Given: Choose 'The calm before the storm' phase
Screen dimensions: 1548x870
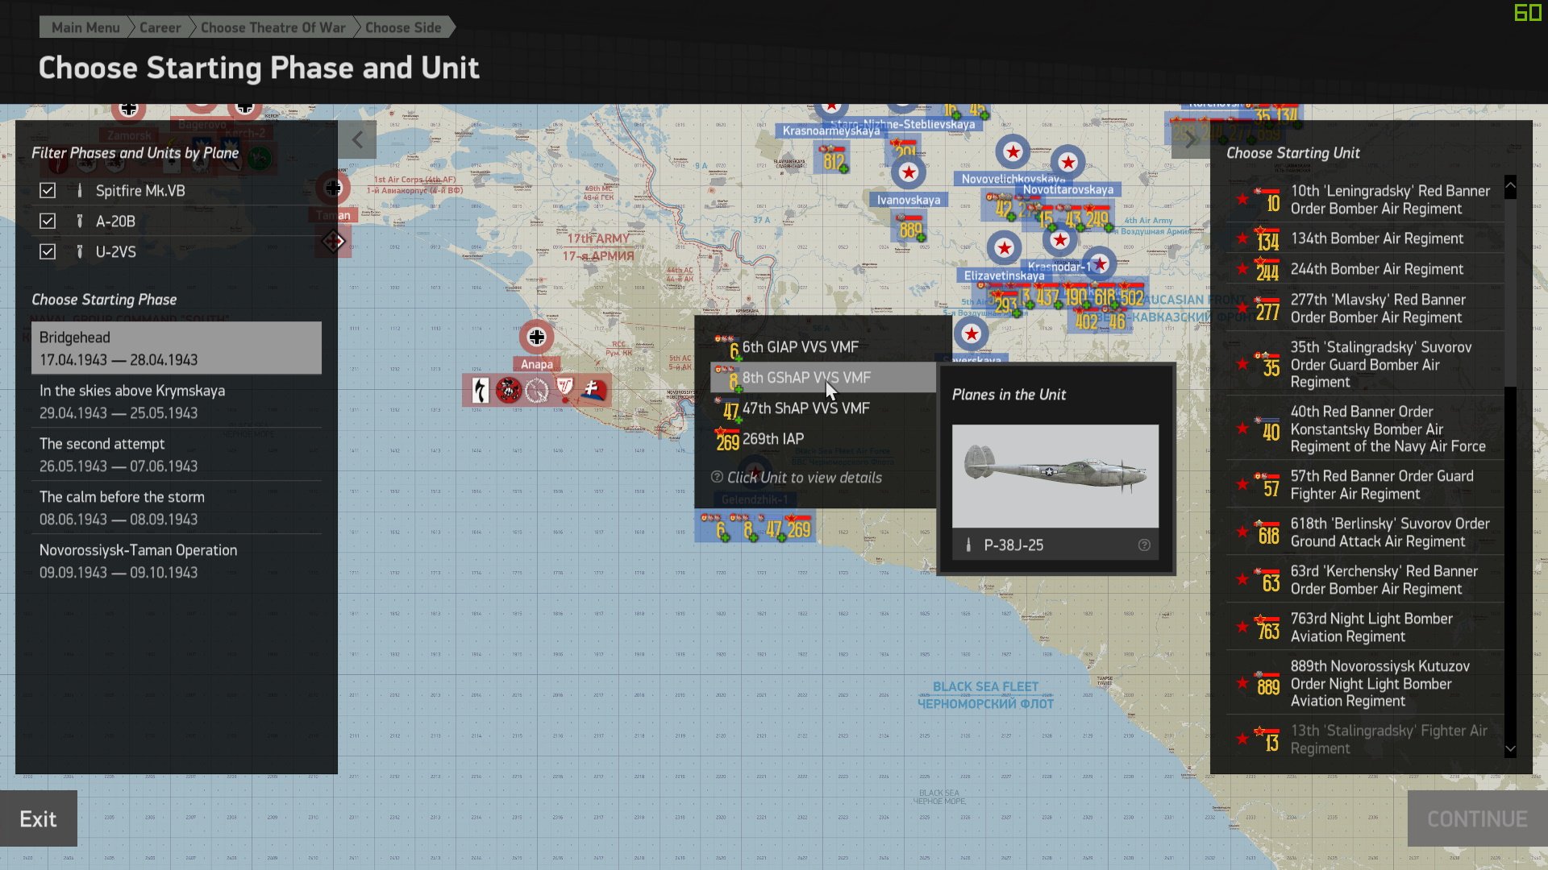Looking at the screenshot, I should pos(176,507).
